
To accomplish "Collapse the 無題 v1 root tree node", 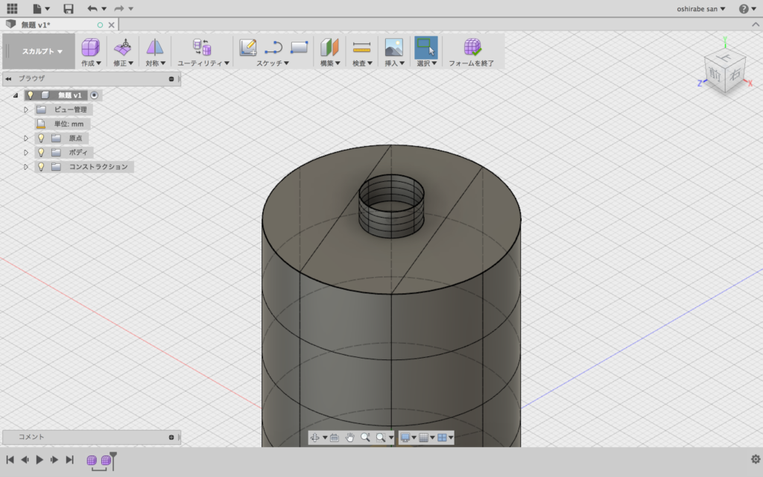I will (x=16, y=95).
